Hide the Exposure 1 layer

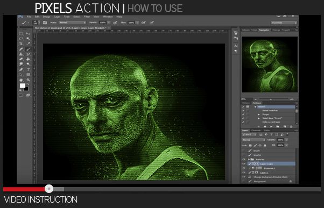coord(244,168)
